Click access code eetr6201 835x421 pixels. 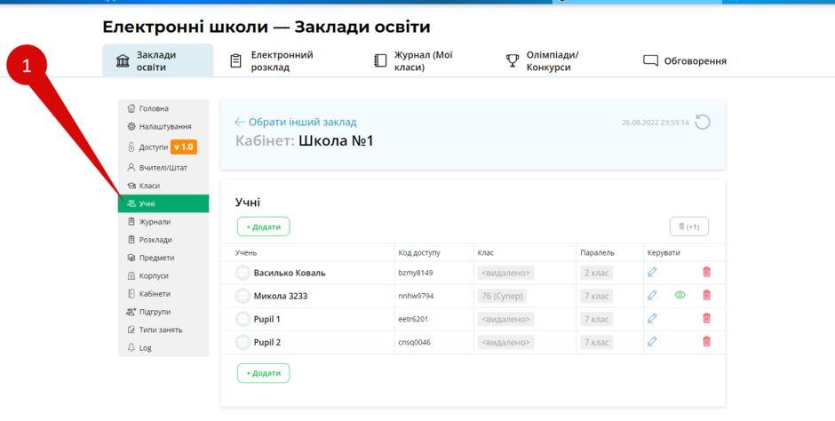tap(413, 320)
